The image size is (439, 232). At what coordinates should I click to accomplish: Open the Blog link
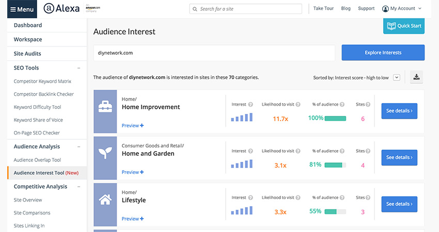click(346, 8)
